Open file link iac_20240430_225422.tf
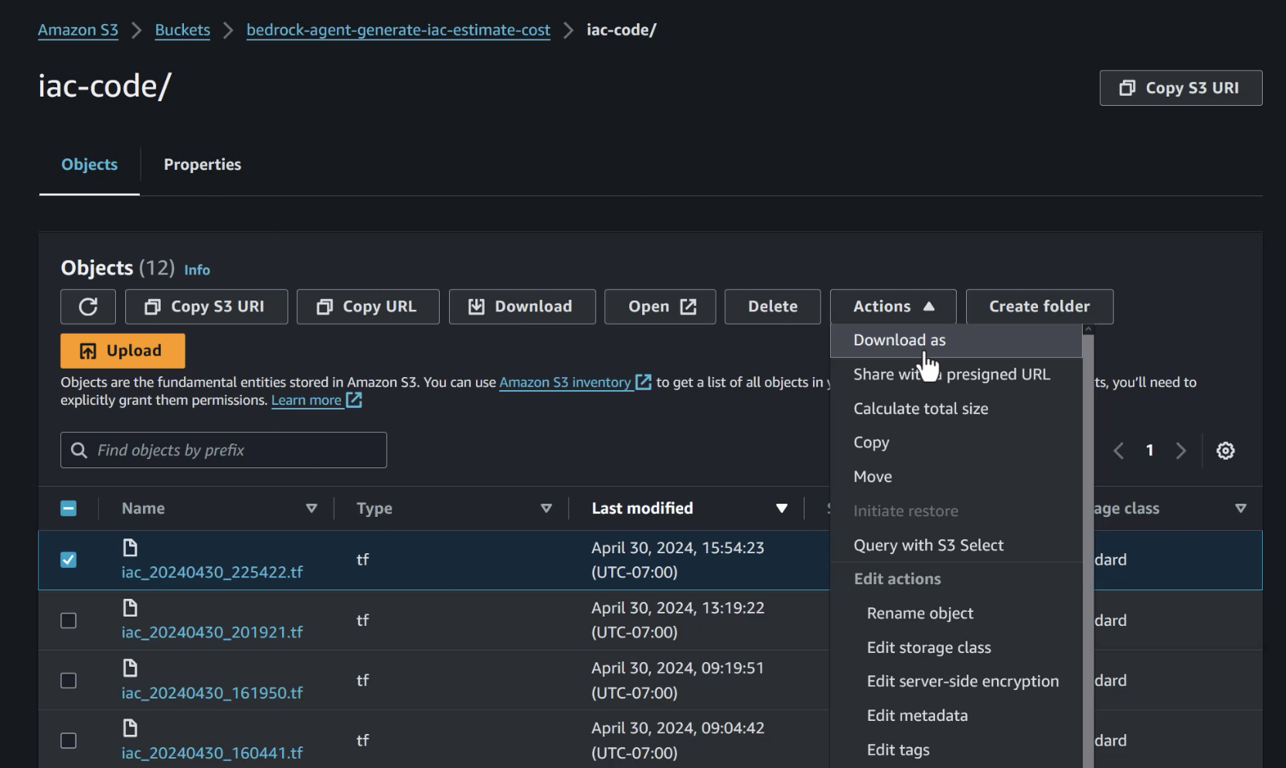This screenshot has width=1286, height=768. [212, 573]
